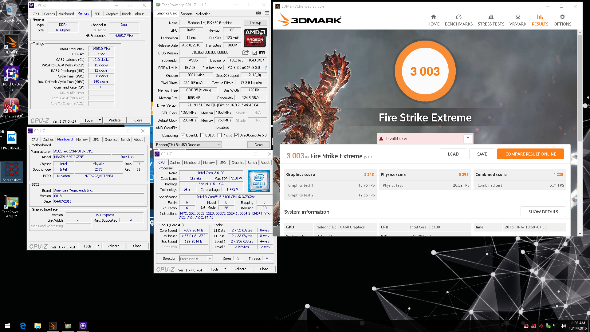Click the Bus Interface question mark in GPU-Z

(x=266, y=68)
